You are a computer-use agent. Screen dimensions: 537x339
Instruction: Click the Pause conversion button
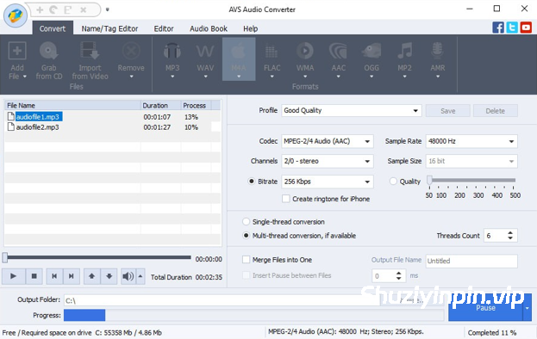pos(485,308)
